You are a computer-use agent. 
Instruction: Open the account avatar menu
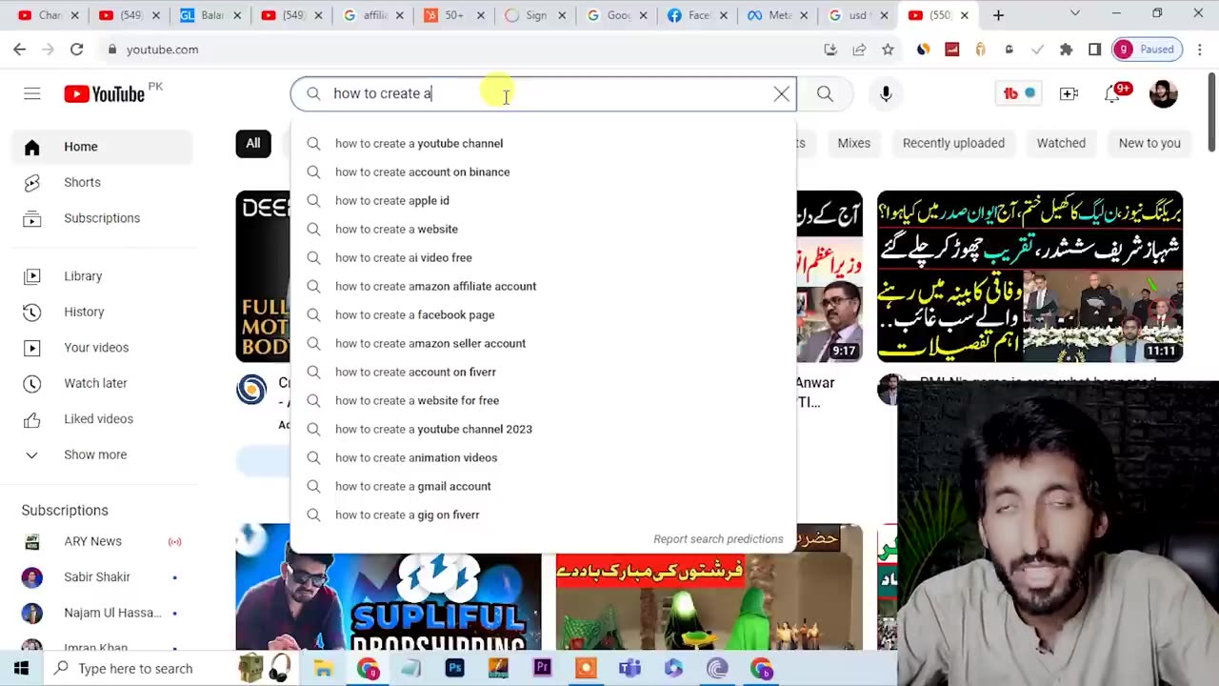1164,93
